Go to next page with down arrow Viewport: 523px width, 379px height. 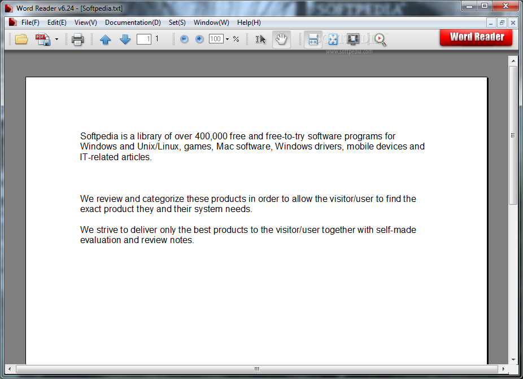(x=125, y=39)
